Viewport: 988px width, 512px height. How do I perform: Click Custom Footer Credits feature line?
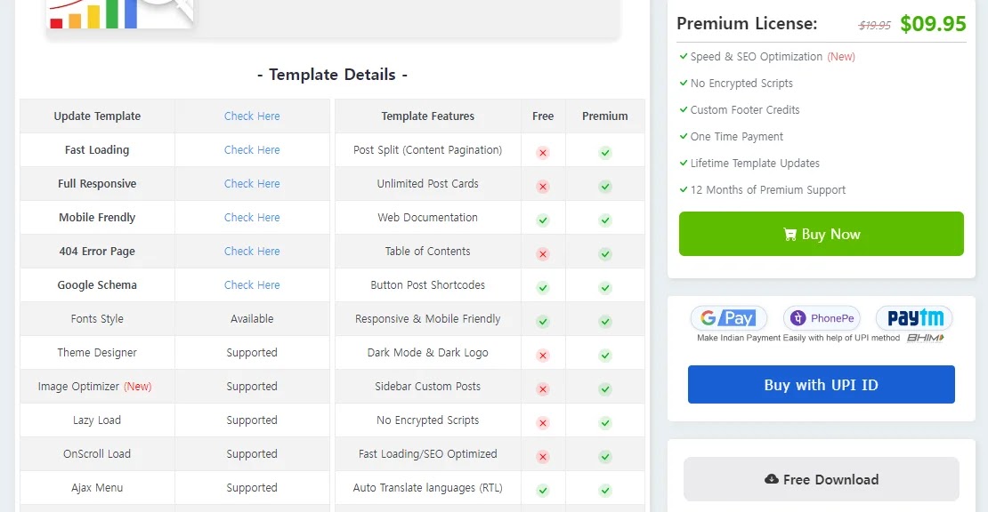click(739, 110)
